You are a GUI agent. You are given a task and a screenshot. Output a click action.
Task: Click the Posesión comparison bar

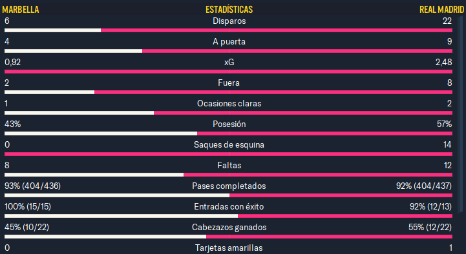[228, 133]
